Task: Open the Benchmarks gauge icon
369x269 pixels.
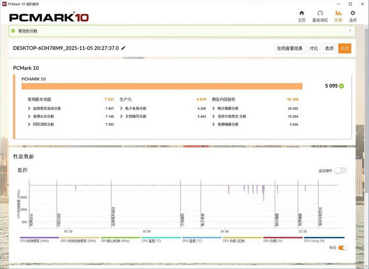Action: (x=320, y=13)
